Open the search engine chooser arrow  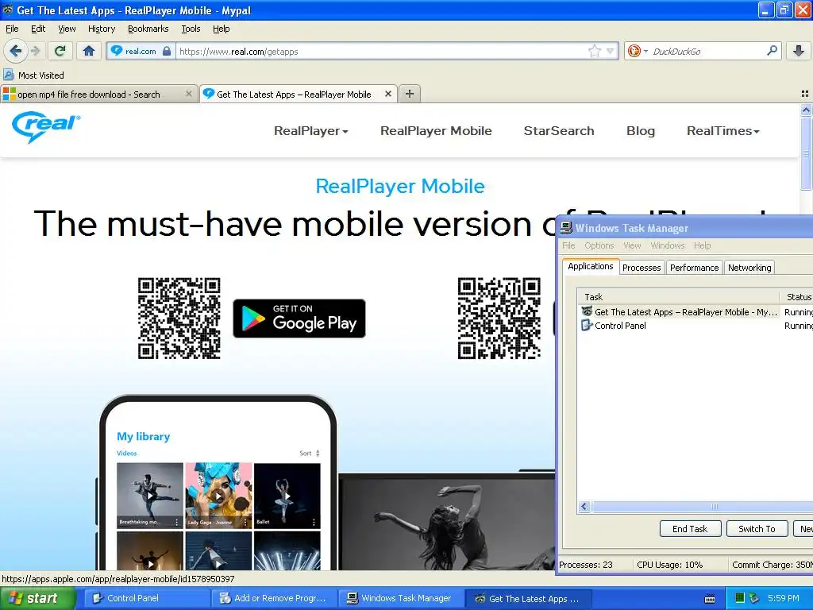click(x=645, y=52)
